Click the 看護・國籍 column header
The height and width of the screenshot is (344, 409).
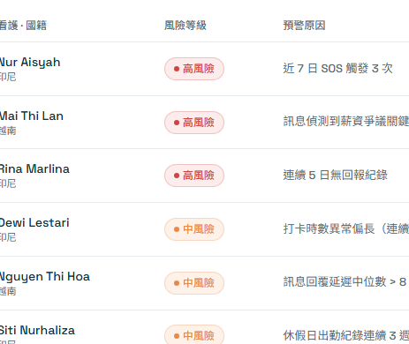point(23,26)
